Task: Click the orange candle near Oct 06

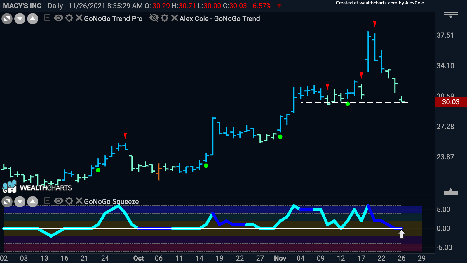Action: [x=158, y=172]
